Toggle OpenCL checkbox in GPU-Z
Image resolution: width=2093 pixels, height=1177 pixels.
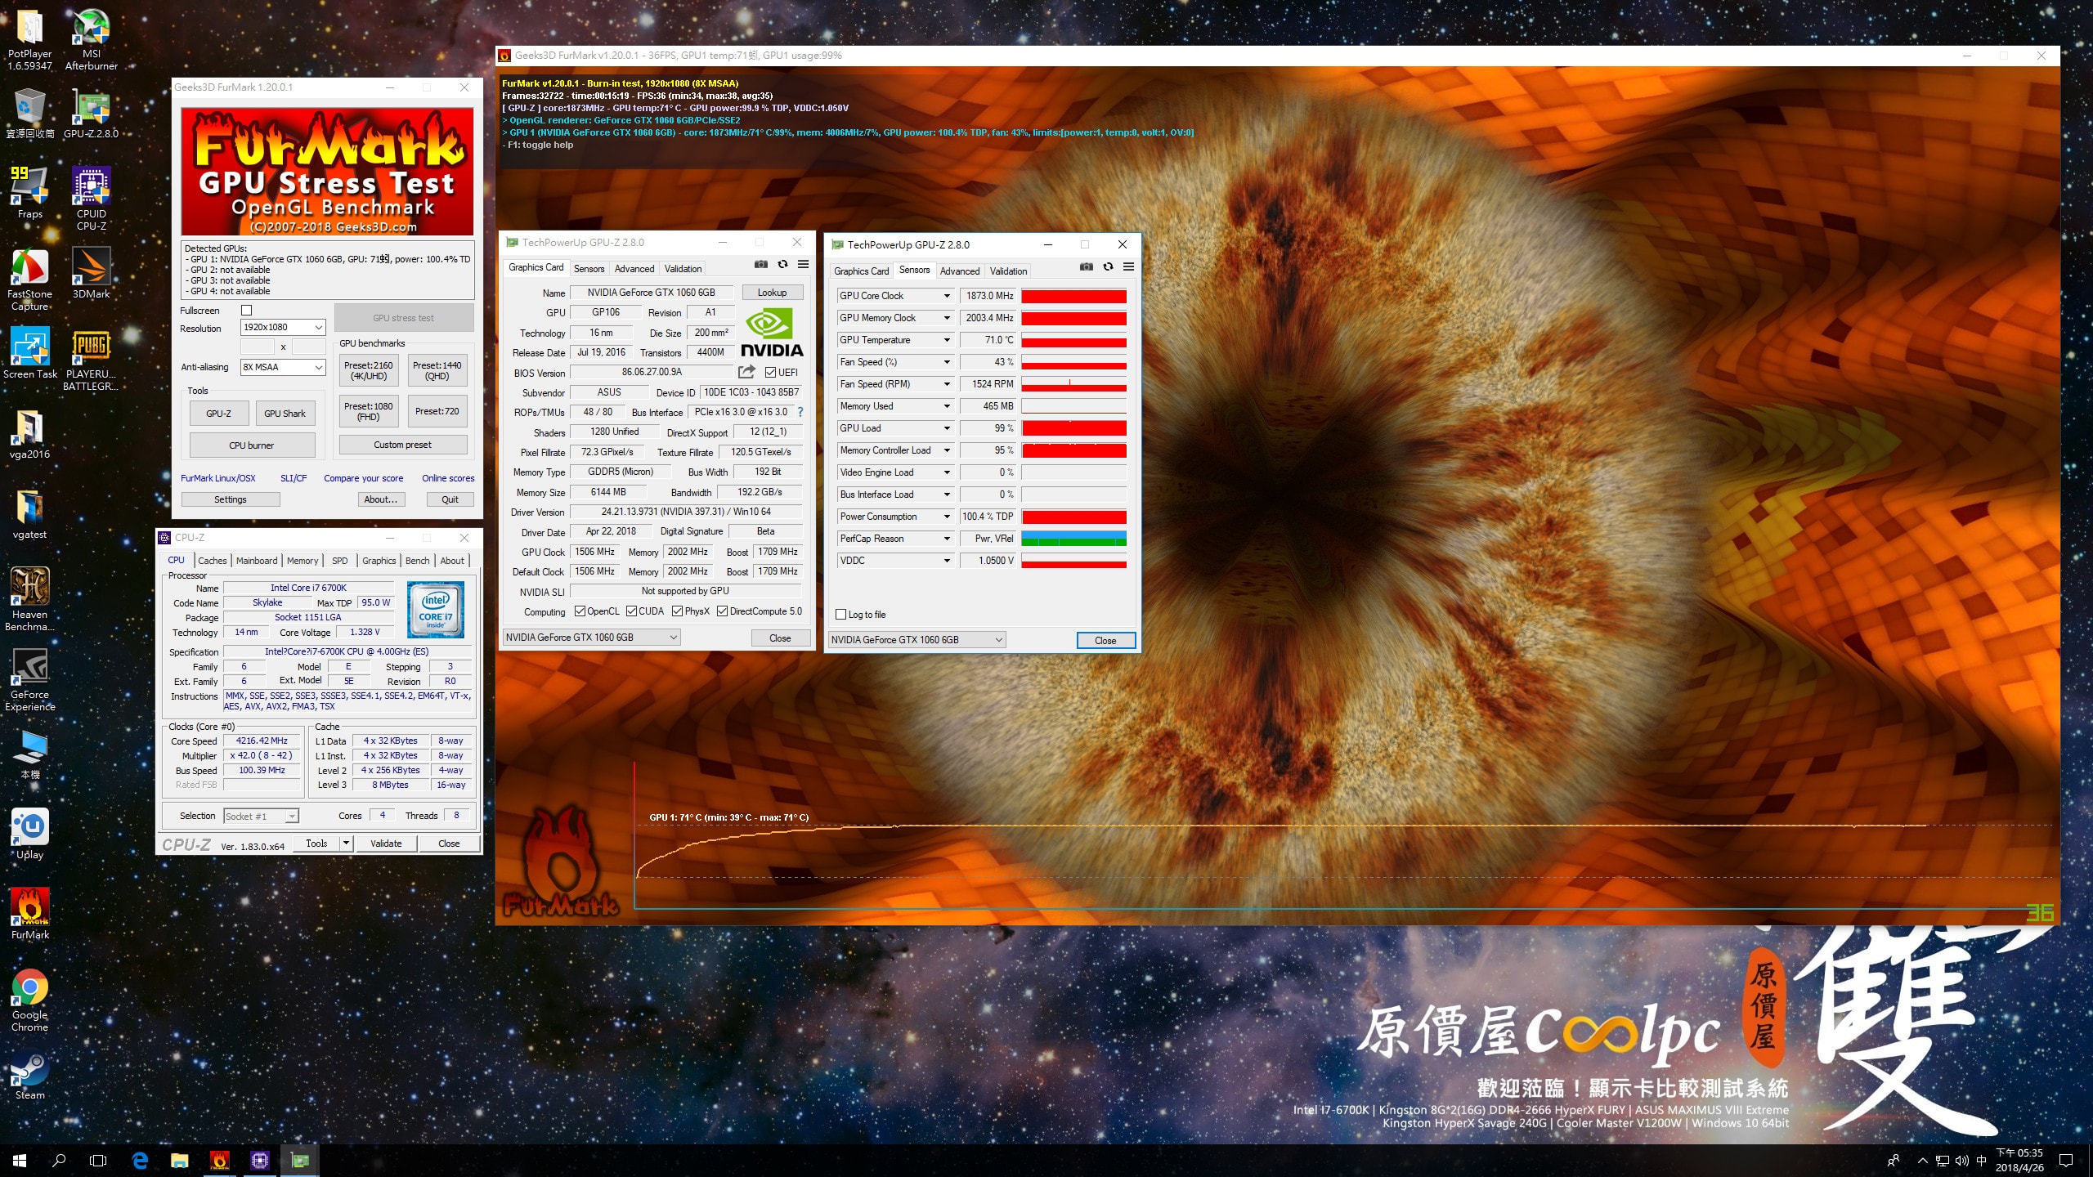(x=580, y=611)
